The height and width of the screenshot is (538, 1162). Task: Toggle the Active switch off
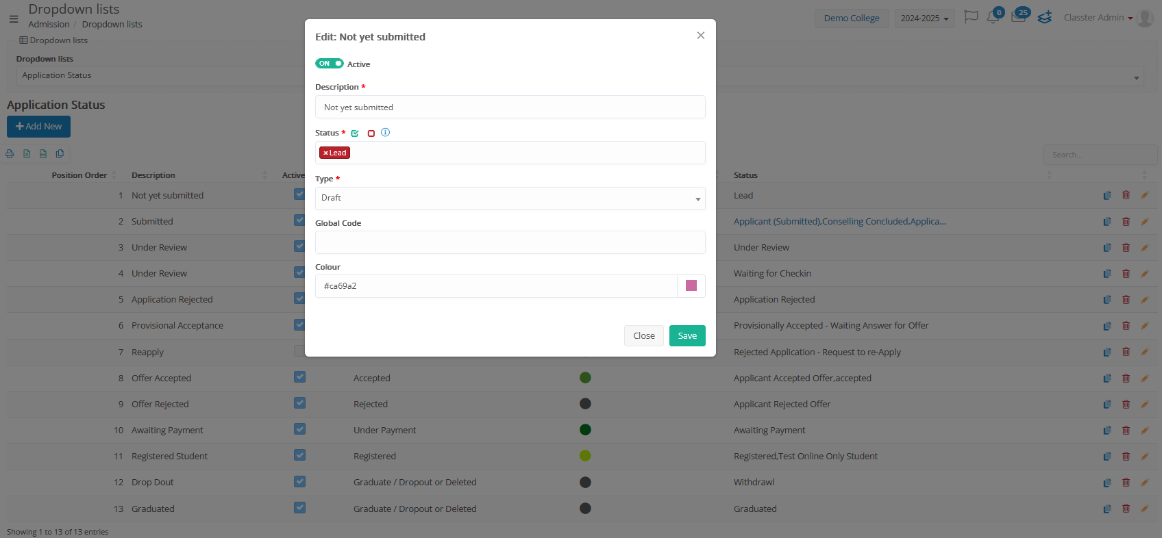[329, 64]
